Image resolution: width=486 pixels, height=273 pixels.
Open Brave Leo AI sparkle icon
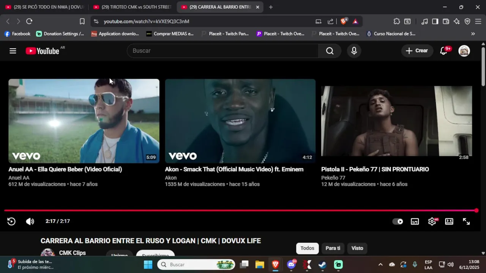457,21
